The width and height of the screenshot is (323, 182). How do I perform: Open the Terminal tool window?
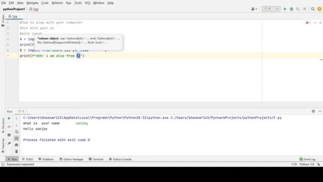[96, 159]
